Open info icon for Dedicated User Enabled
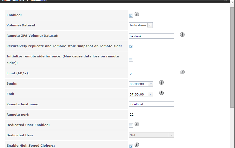The image size is (235, 148). (x=137, y=124)
